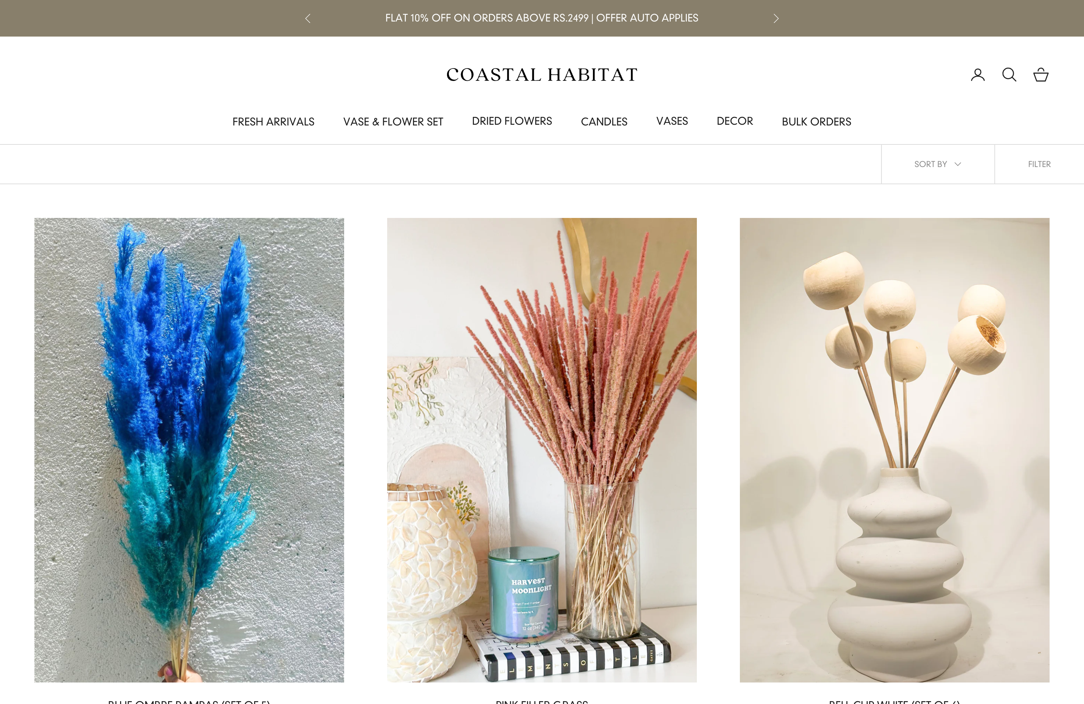
Task: Toggle DRIED FLOWERS category filter
Action: pyautogui.click(x=512, y=122)
